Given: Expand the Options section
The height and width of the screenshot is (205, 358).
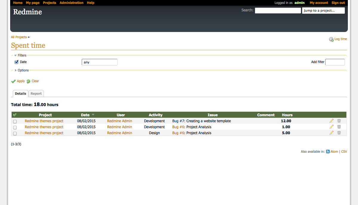Looking at the screenshot, I should [21, 70].
